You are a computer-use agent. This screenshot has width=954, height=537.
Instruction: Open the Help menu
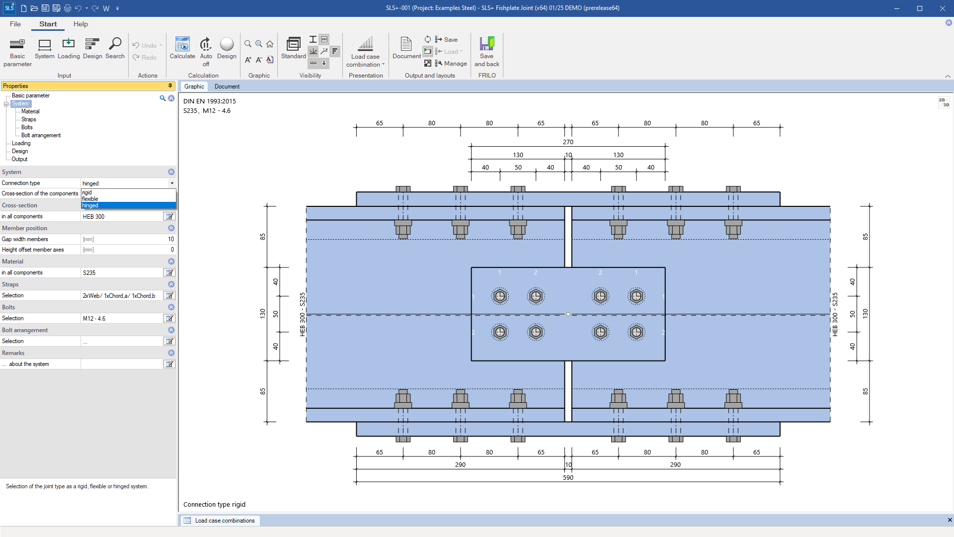tap(80, 24)
